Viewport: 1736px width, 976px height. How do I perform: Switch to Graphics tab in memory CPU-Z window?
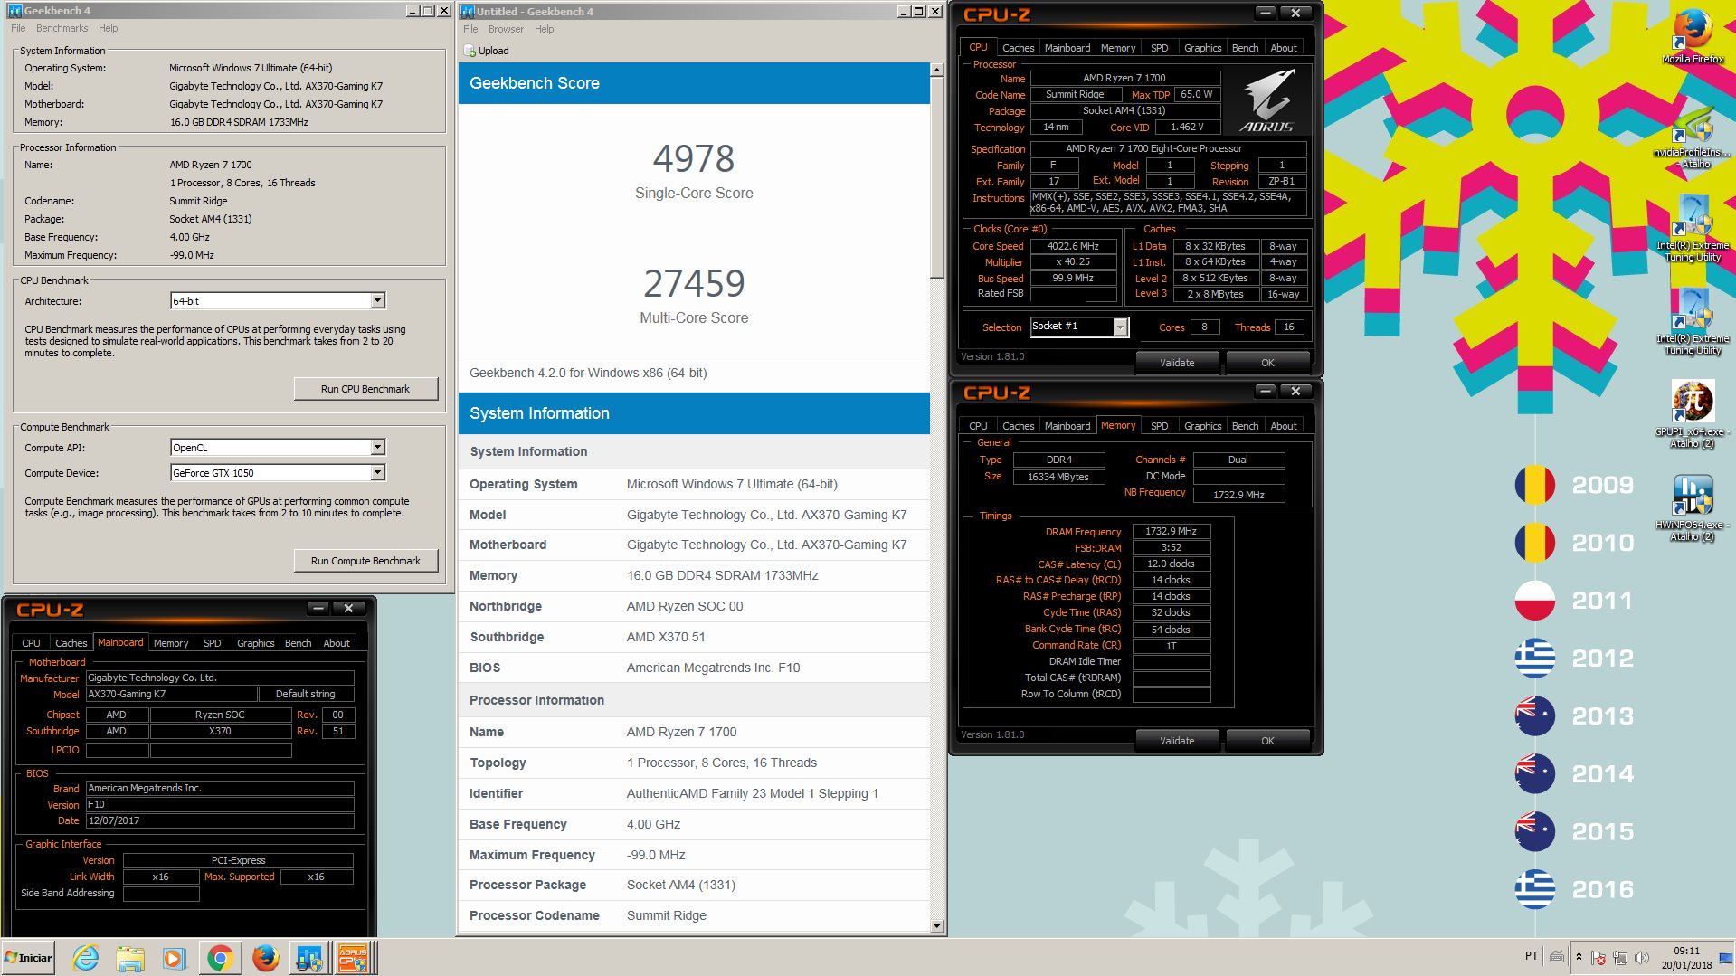pyautogui.click(x=1202, y=426)
